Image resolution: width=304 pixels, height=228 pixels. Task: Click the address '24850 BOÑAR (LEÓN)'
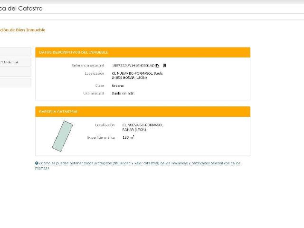[129, 77]
